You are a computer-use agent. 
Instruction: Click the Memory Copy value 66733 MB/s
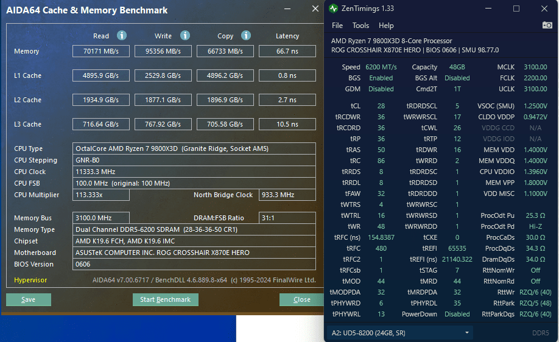tap(225, 51)
